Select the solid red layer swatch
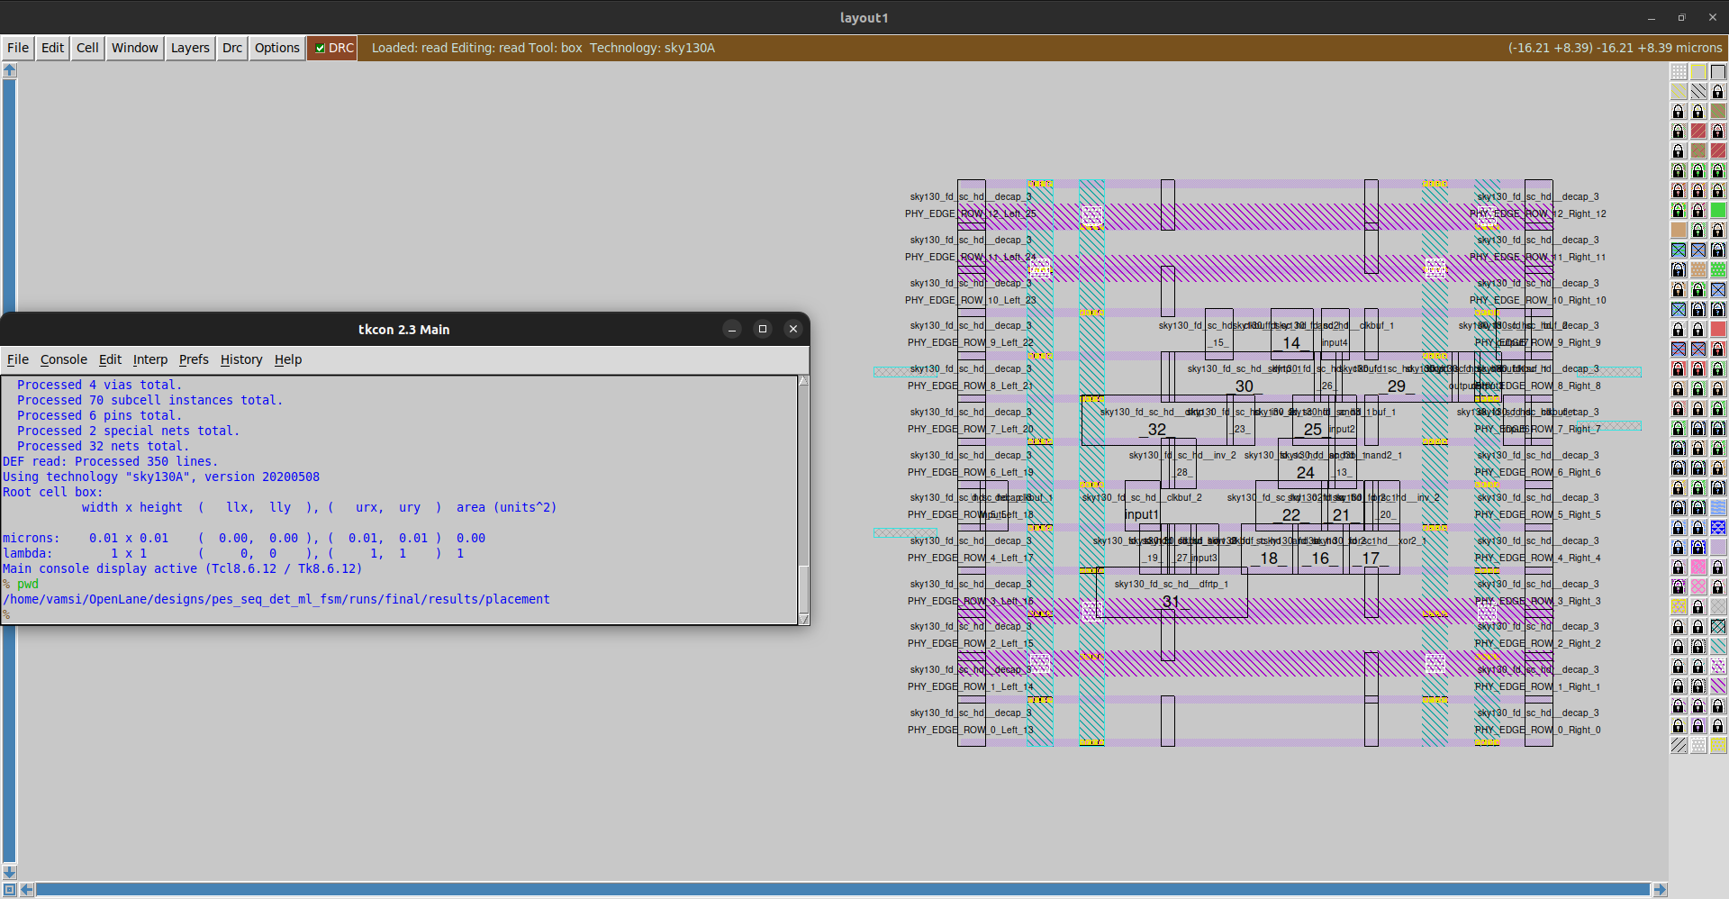The height and width of the screenshot is (899, 1729). click(1718, 330)
